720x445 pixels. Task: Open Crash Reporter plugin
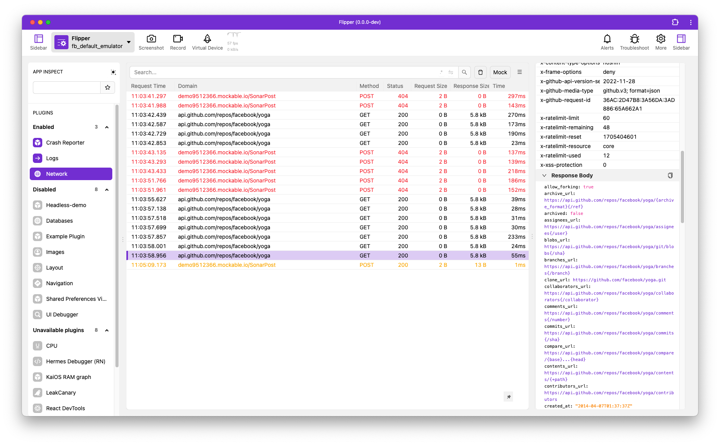[x=71, y=143]
